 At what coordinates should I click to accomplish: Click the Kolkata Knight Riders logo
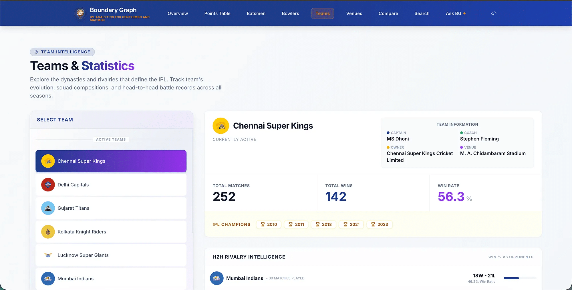click(x=48, y=232)
